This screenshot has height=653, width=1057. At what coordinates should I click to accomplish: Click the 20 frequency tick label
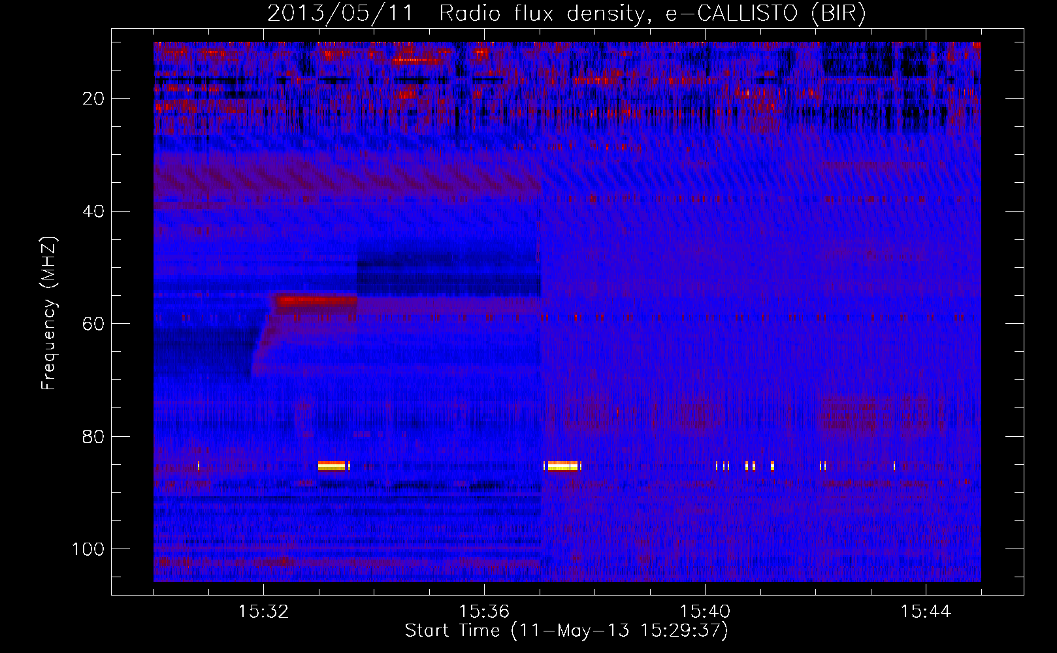pyautogui.click(x=93, y=99)
